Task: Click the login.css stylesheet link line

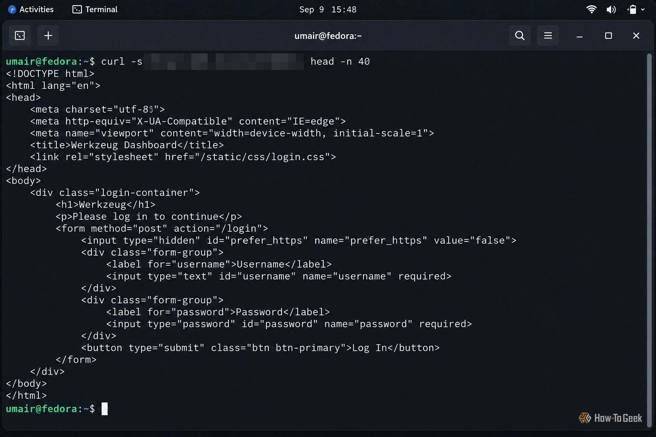Action: pyautogui.click(x=183, y=157)
